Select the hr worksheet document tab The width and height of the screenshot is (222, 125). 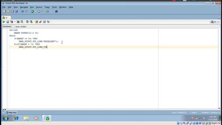click(x=6, y=18)
